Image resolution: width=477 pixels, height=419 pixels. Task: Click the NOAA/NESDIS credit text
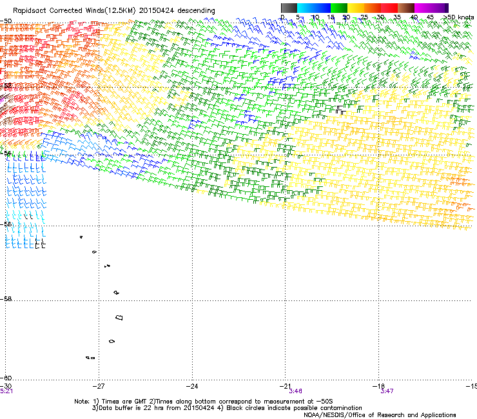pyautogui.click(x=380, y=415)
